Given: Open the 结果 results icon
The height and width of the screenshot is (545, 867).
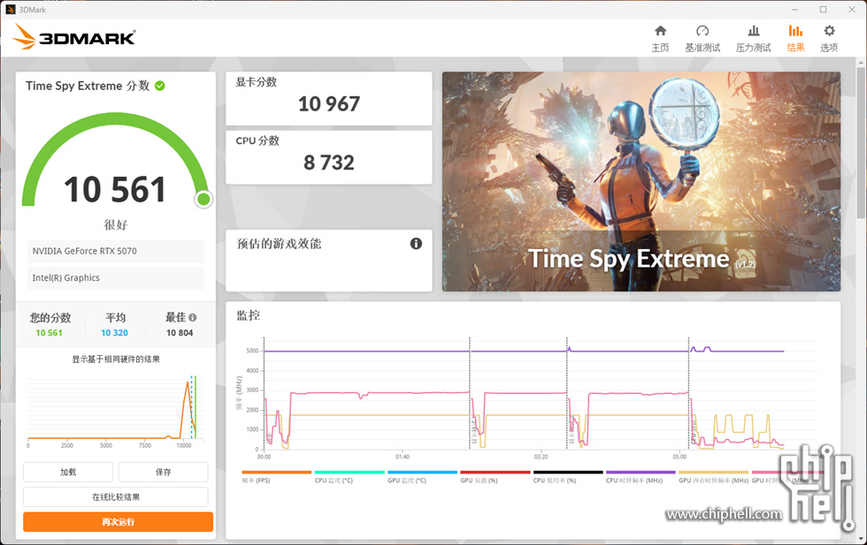Looking at the screenshot, I should tap(795, 38).
